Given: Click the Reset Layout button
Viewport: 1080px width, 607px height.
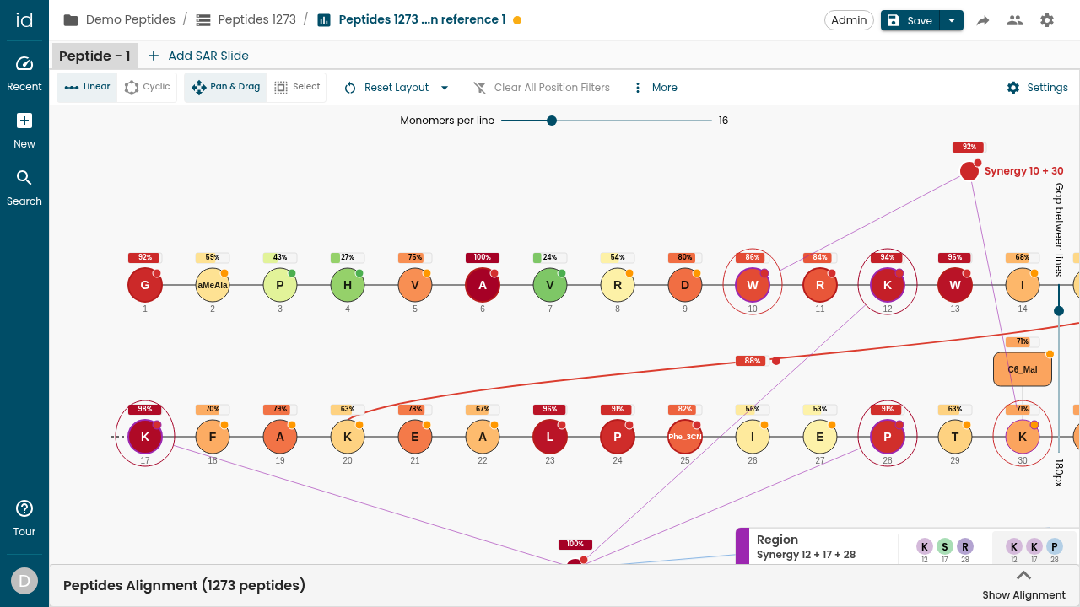Looking at the screenshot, I should (x=386, y=88).
